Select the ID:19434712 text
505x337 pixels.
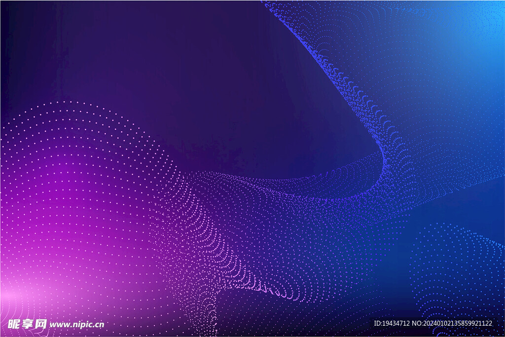pyautogui.click(x=392, y=324)
